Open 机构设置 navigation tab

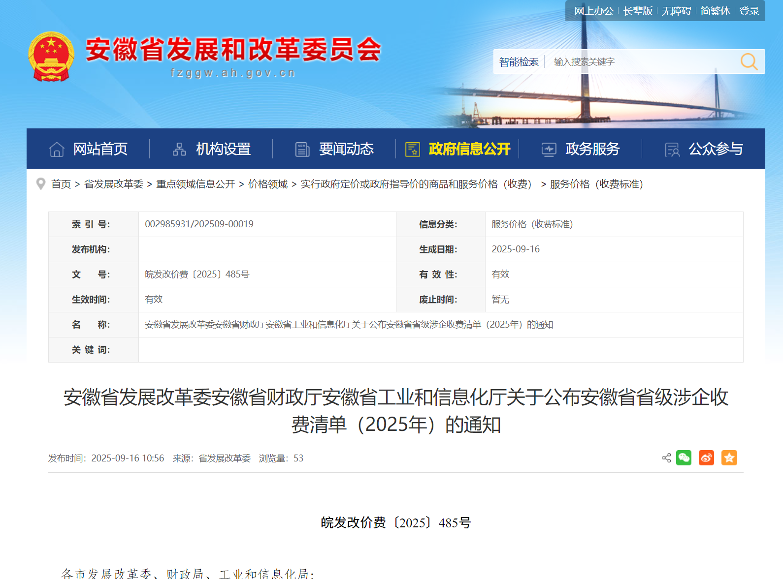click(x=211, y=149)
